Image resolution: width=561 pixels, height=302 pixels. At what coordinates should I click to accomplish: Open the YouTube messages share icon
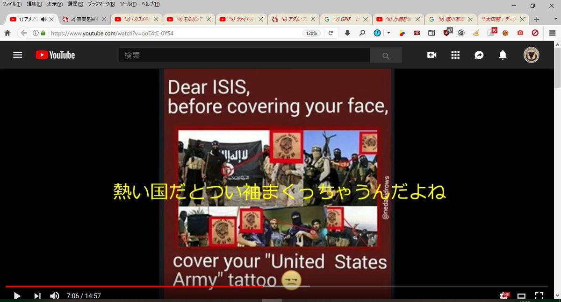tap(479, 55)
